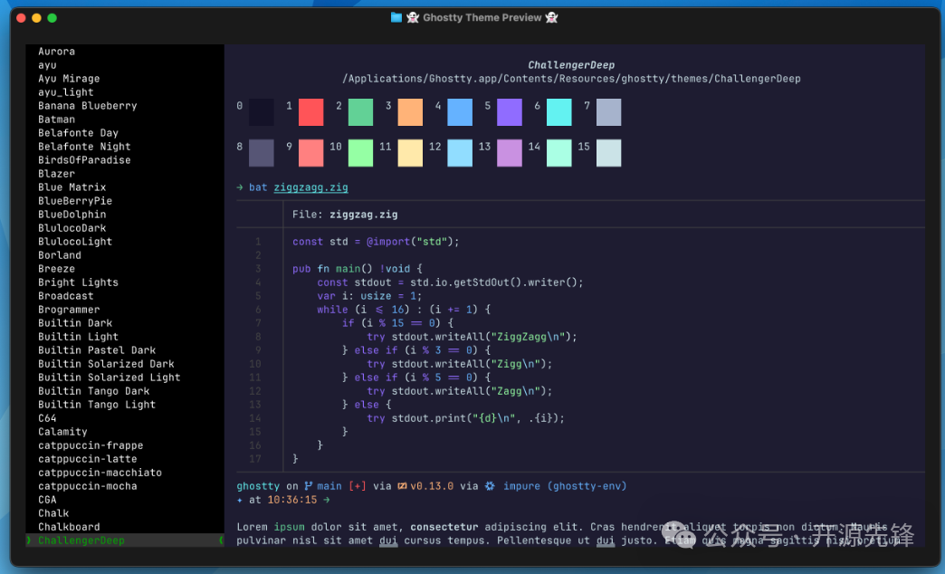
Task: Select light blue color swatch 12
Action: (460, 153)
